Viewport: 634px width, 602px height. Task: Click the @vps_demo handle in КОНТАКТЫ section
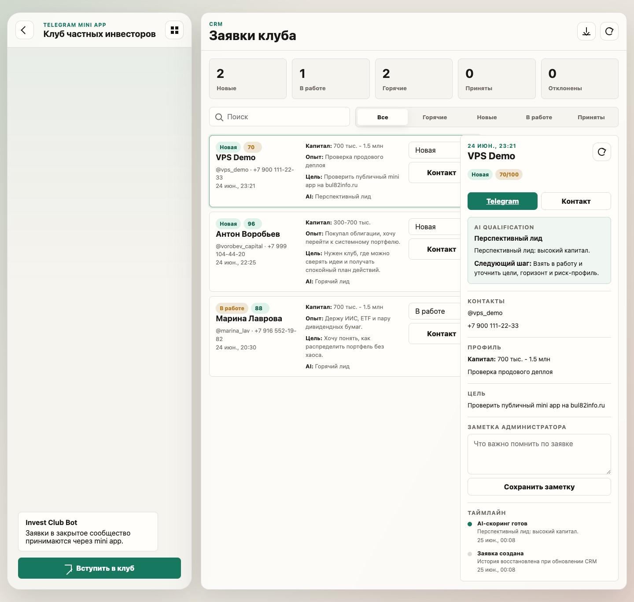(x=485, y=313)
